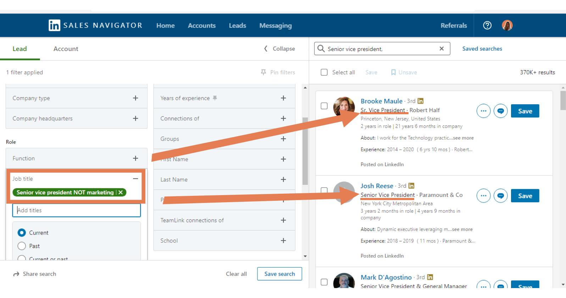Open the Messaging navigation item
The width and height of the screenshot is (566, 298).
pyautogui.click(x=276, y=26)
